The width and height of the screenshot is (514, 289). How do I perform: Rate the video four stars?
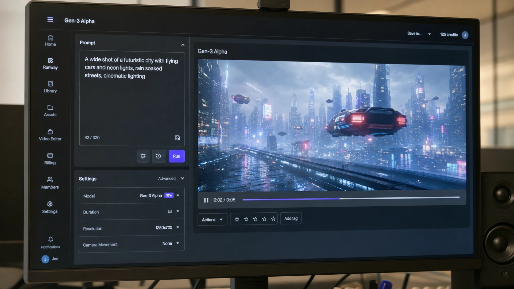tap(264, 219)
